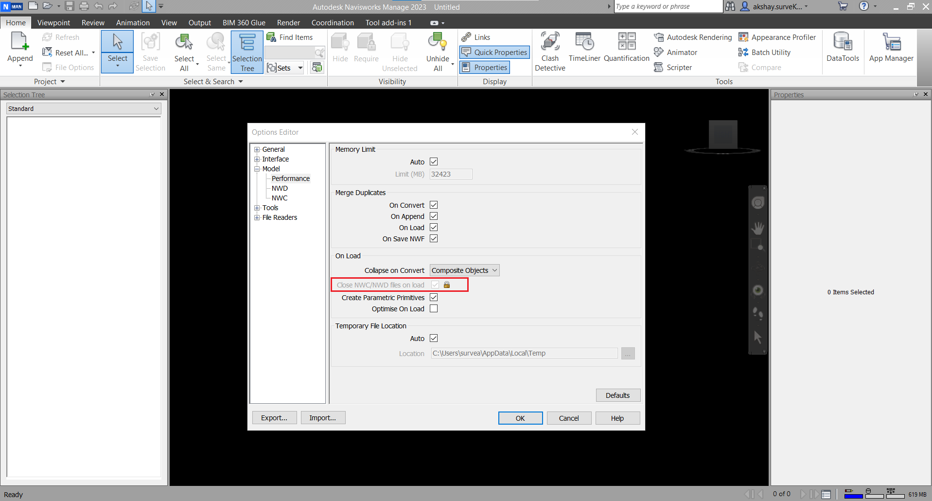The width and height of the screenshot is (932, 501).
Task: Open the Scripter tool
Action: [x=673, y=67]
